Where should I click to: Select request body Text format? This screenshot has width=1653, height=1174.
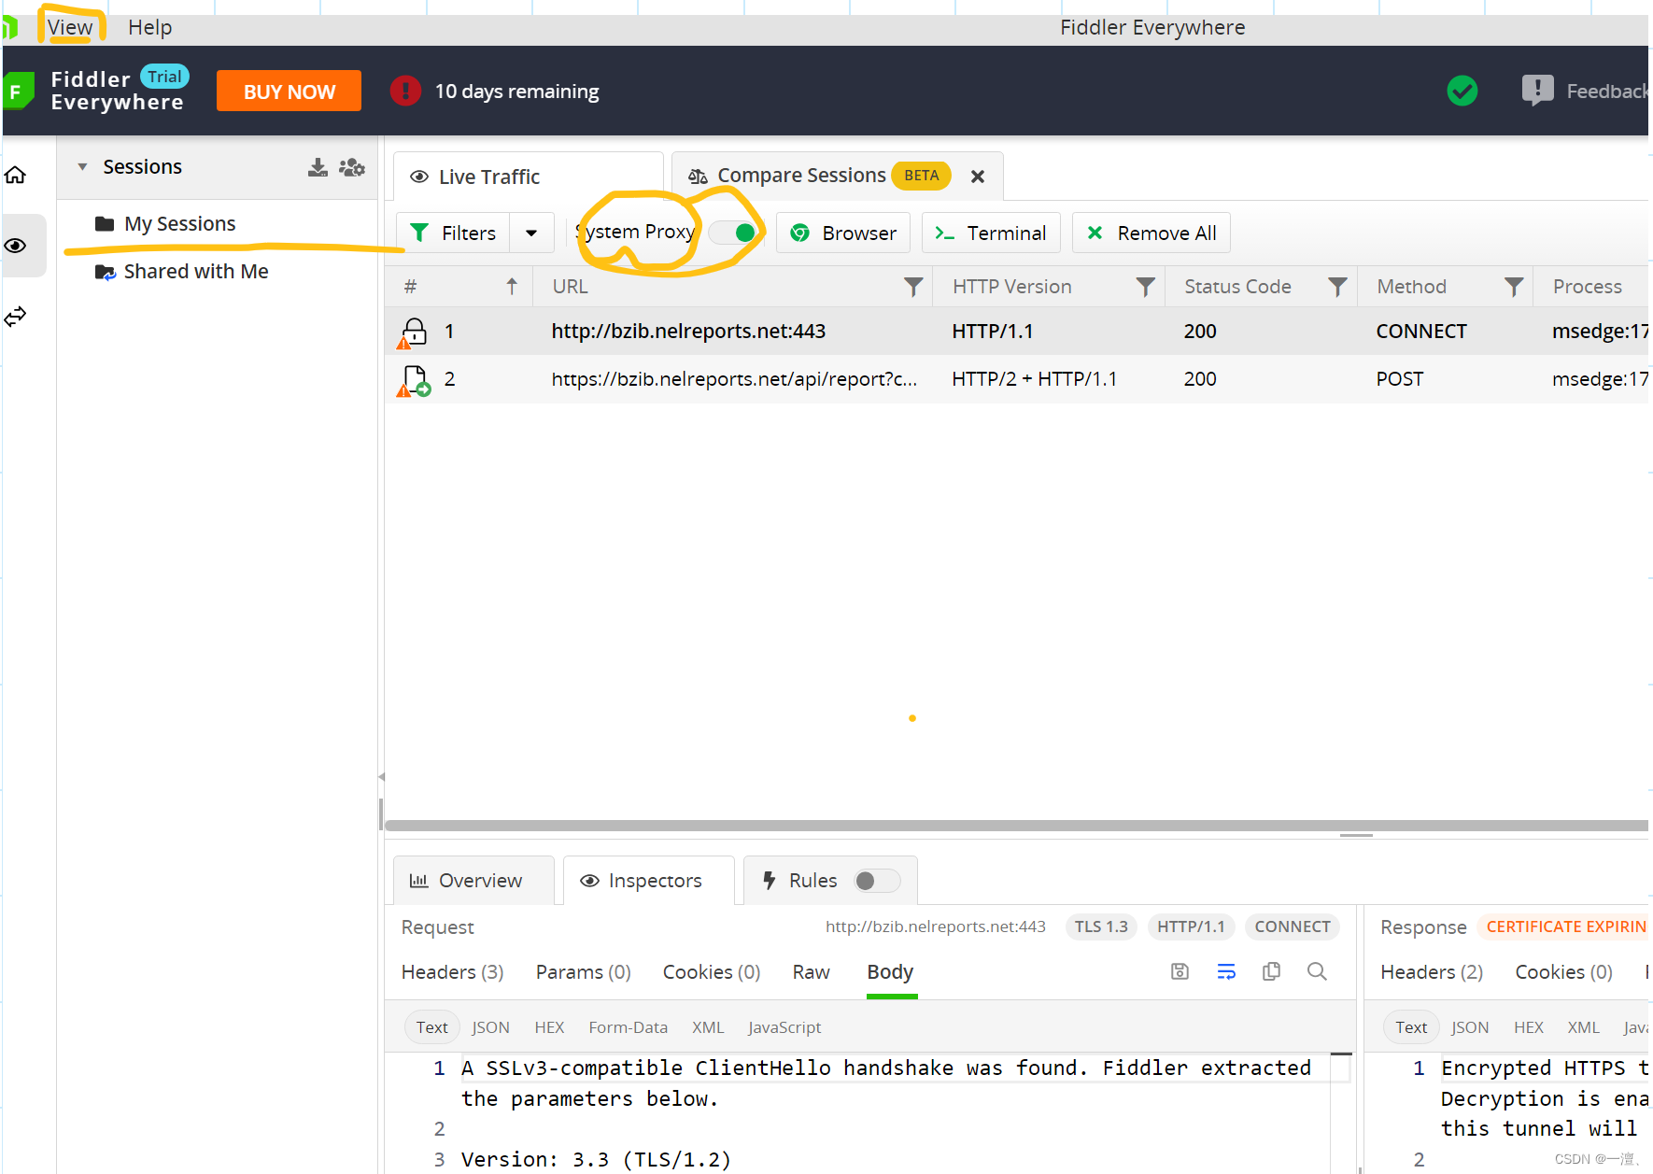431,1027
